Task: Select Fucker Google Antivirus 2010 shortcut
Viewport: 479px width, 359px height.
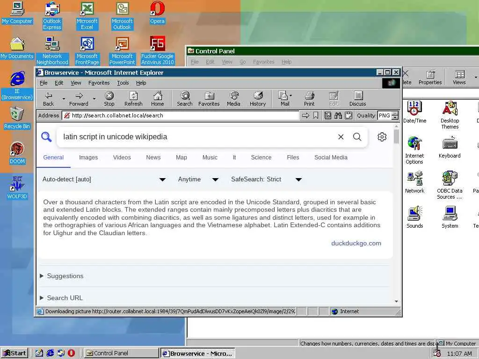Action: pyautogui.click(x=157, y=50)
